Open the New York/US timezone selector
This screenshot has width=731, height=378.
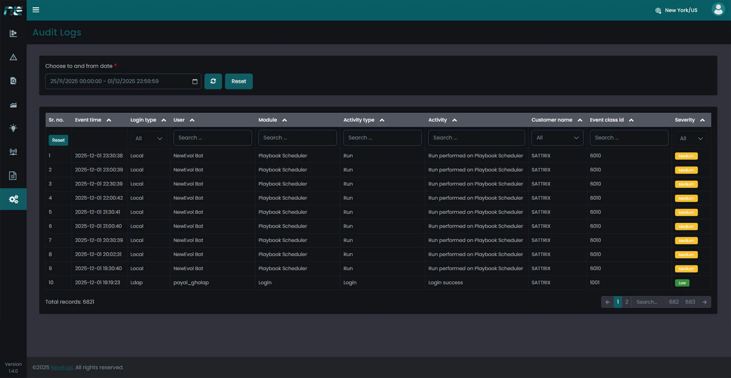coord(676,10)
